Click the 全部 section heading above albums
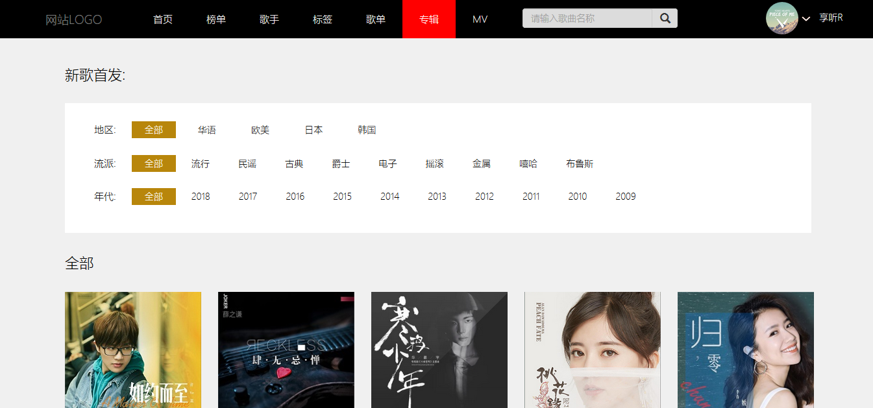 [x=79, y=263]
